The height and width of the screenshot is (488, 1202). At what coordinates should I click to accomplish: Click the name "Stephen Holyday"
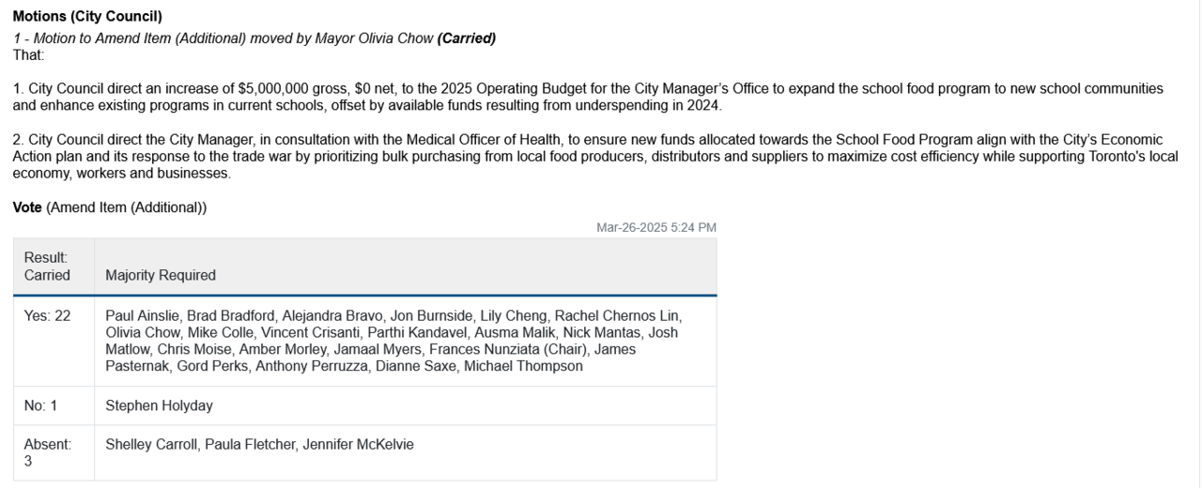coord(159,406)
